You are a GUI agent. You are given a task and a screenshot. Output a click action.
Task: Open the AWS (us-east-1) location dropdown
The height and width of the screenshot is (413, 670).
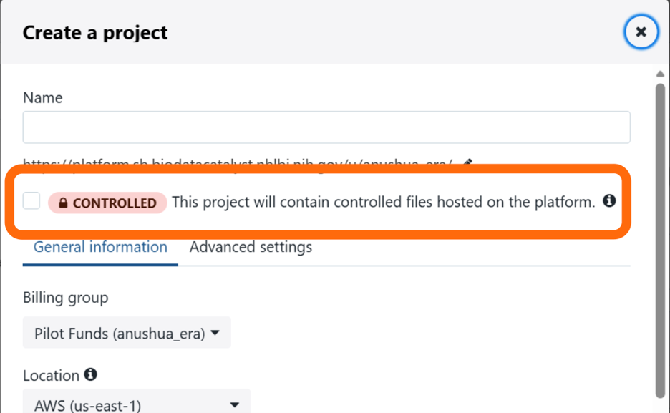point(136,402)
